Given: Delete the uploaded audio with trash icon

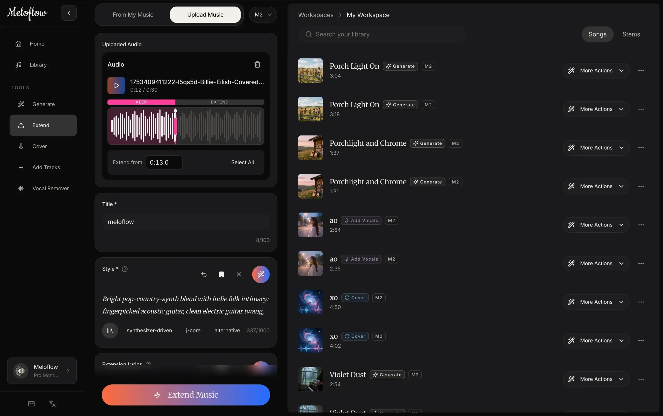Looking at the screenshot, I should [257, 64].
